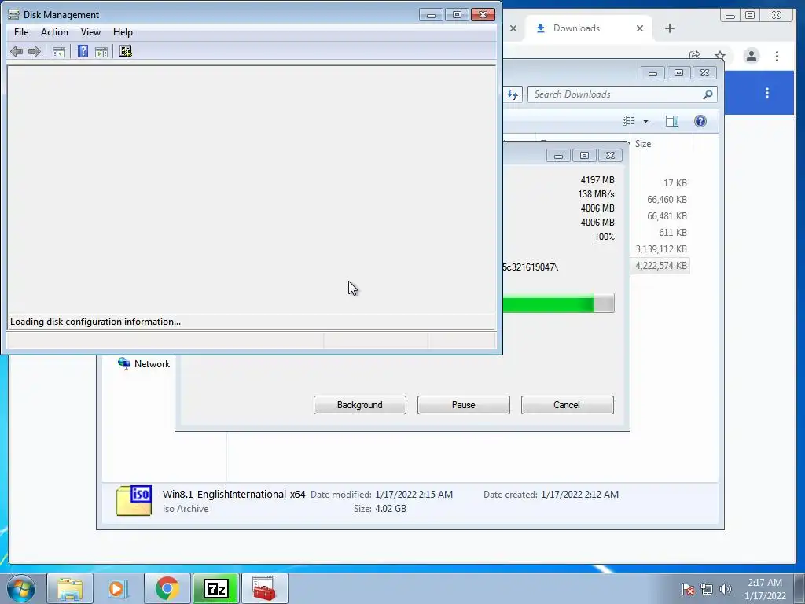Screen dimensions: 805x604
Task: Open the volume speaker tray icon
Action: tap(725, 589)
